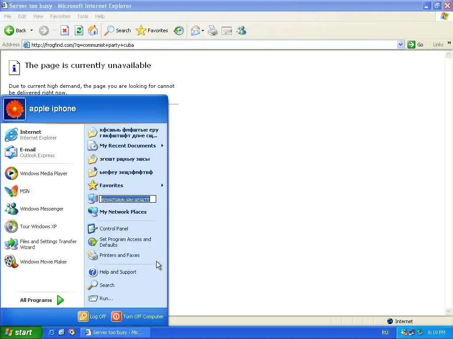Expand the Links toolbar chevron
453x339 pixels.
[449, 43]
